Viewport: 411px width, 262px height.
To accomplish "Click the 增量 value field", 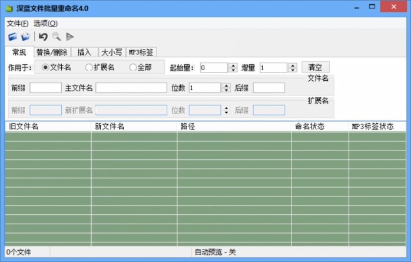I will (x=273, y=68).
